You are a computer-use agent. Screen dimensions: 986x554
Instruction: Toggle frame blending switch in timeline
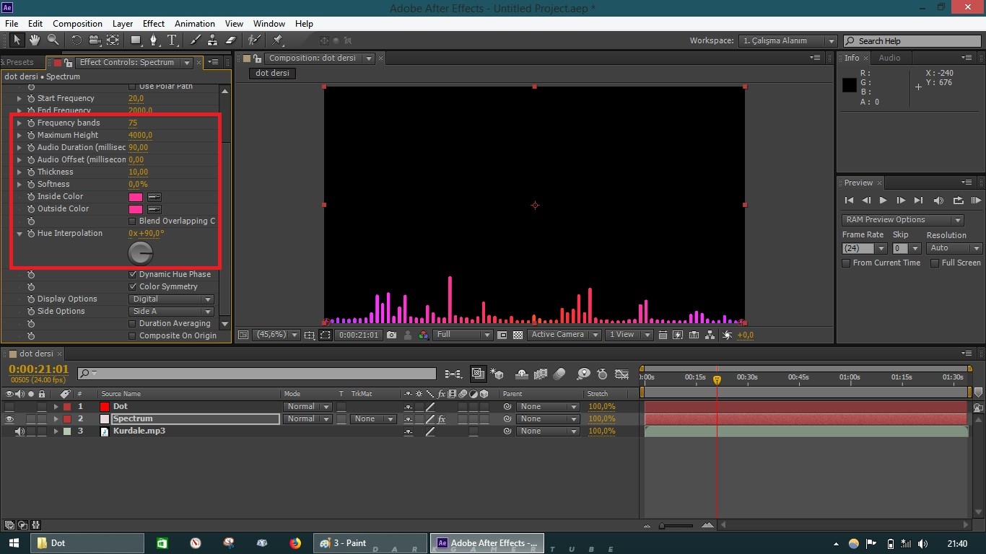(541, 374)
